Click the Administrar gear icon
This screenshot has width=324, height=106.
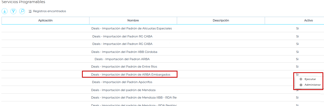(301, 85)
